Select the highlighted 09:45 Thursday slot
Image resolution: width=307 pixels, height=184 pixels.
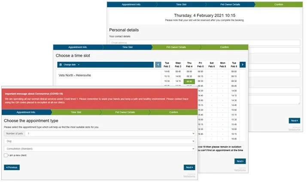coord(189,81)
